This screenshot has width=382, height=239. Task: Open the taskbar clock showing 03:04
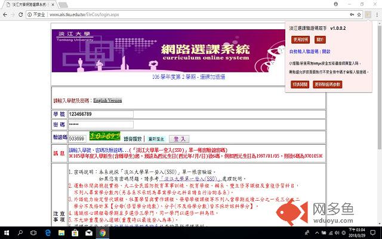357,233
